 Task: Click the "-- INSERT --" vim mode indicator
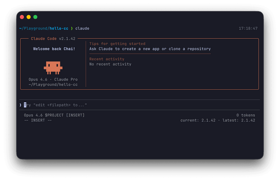38,120
